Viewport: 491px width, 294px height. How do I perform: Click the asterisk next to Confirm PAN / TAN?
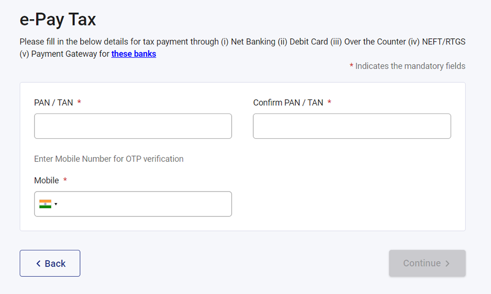(329, 102)
